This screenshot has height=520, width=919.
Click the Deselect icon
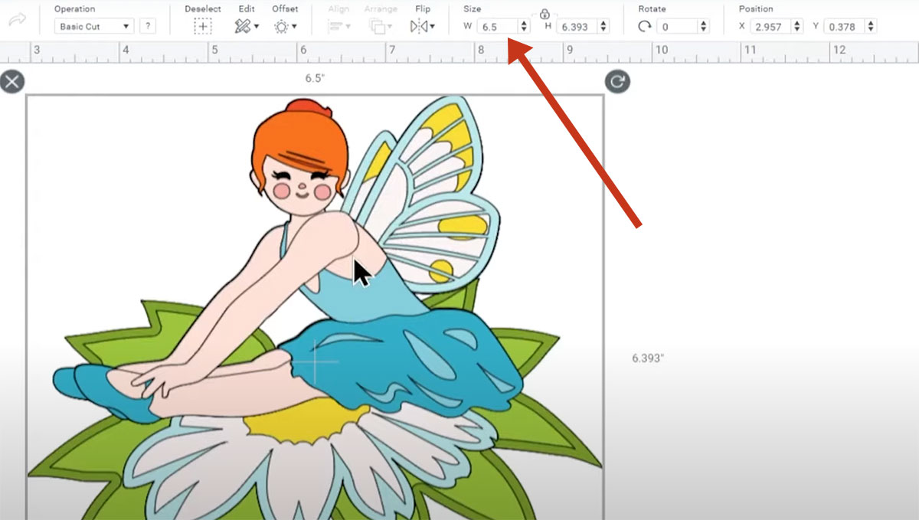[x=202, y=26]
